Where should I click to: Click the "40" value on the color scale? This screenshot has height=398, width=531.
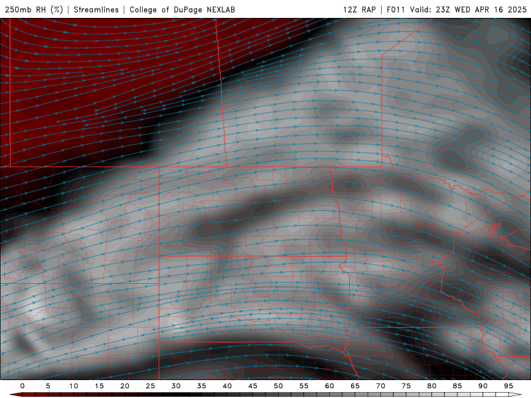pos(227,386)
